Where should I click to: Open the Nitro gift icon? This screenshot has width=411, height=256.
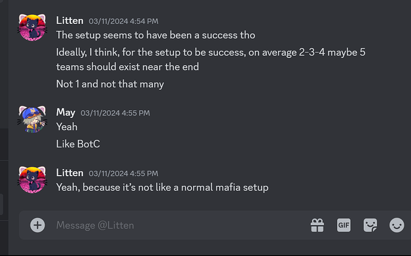tap(317, 225)
